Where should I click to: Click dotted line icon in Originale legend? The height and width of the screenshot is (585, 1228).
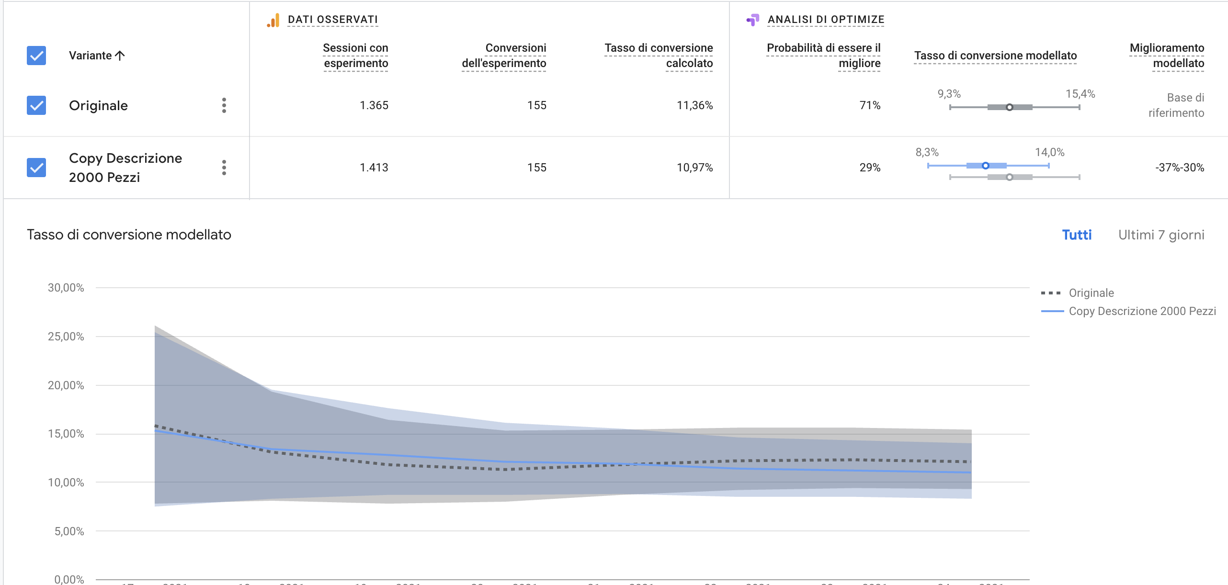point(1051,293)
